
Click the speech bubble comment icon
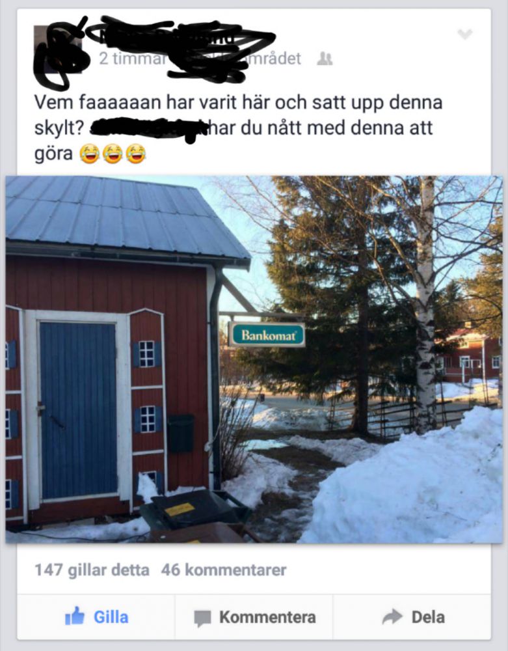point(202,618)
